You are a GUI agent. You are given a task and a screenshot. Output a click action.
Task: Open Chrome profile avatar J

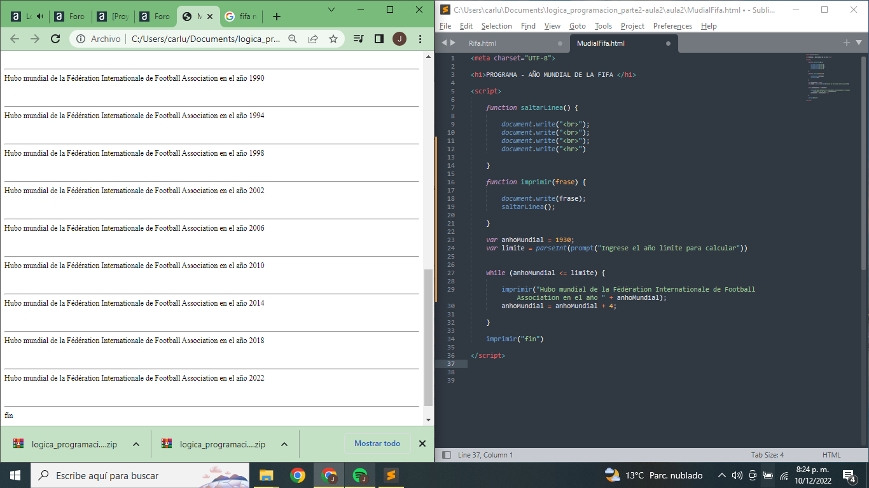[x=400, y=39]
